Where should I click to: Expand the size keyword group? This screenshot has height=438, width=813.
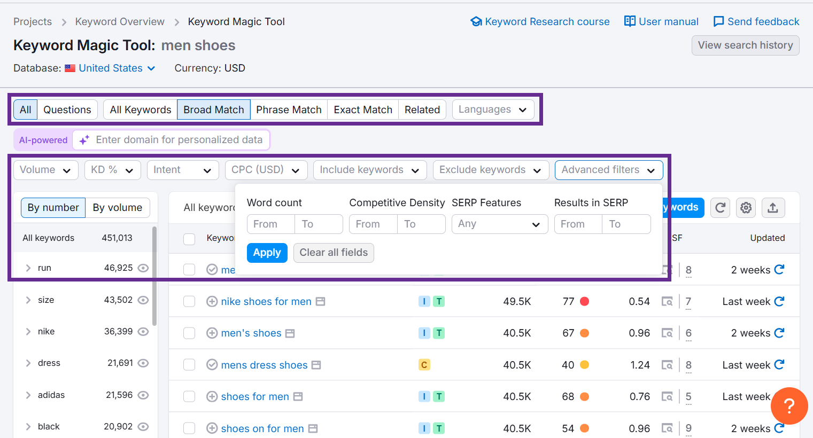pos(28,300)
